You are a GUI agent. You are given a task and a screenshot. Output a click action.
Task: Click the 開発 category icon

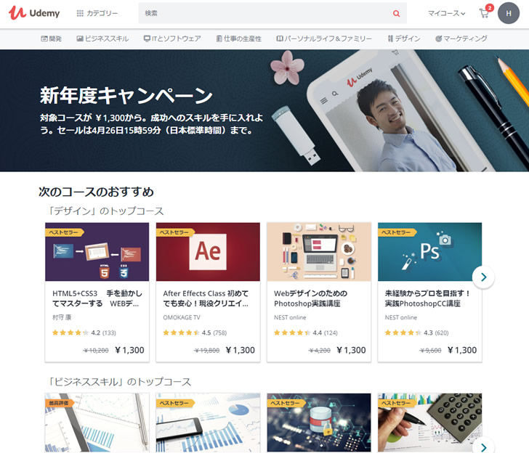pos(44,38)
